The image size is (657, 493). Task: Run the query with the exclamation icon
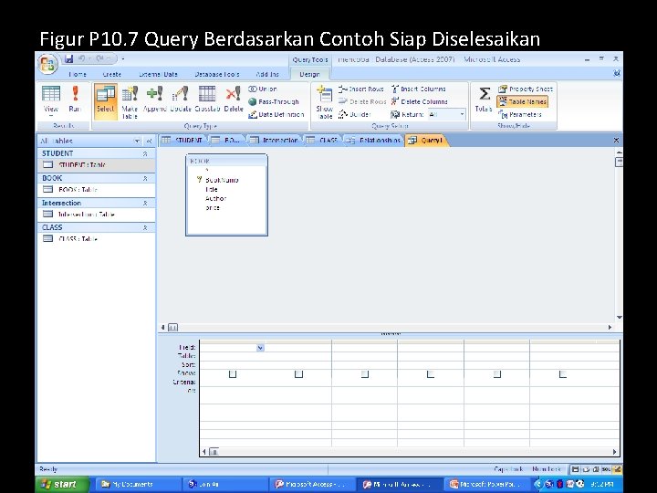75,100
